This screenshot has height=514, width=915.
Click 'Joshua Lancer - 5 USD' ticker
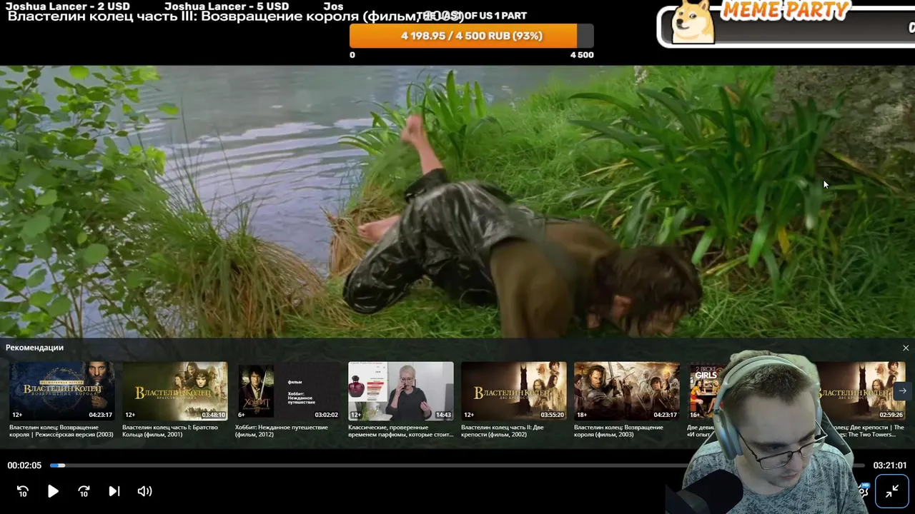tap(227, 6)
